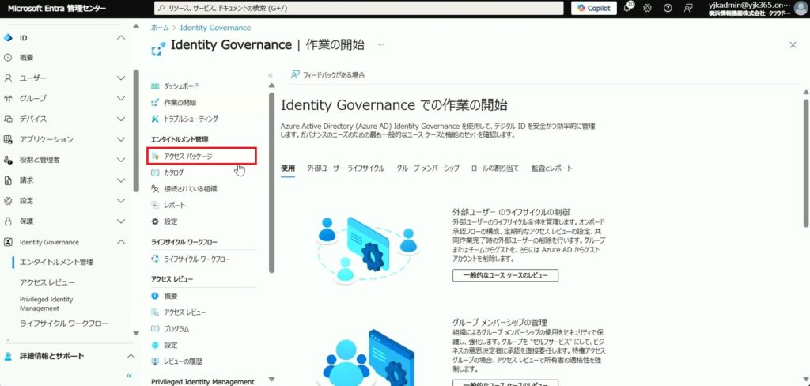This screenshot has height=386, width=810.
Task: Click the プログラム icon in blade menu
Action: (155, 328)
